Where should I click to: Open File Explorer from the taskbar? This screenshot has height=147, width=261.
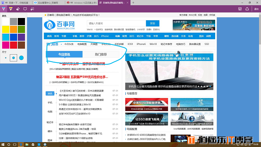pyautogui.click(x=27, y=144)
